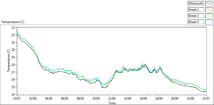Click the 14:00 time axis marker

click(128, 99)
